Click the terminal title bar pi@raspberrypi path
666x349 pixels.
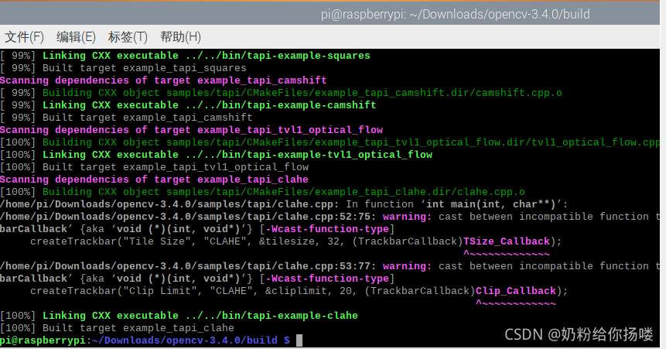pos(455,15)
